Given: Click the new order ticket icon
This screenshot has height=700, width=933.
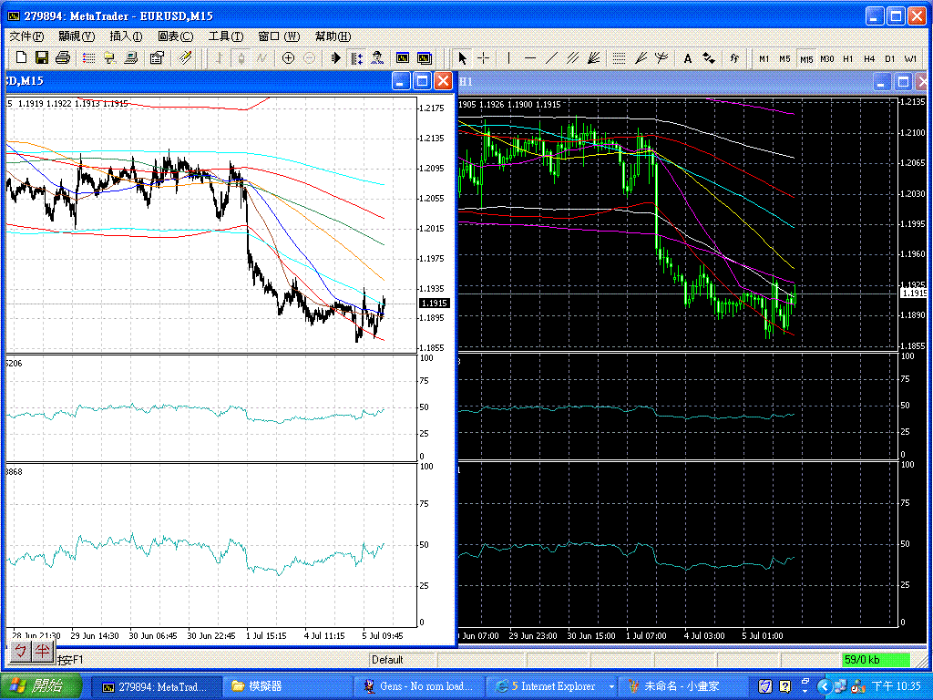Looking at the screenshot, I should [185, 57].
